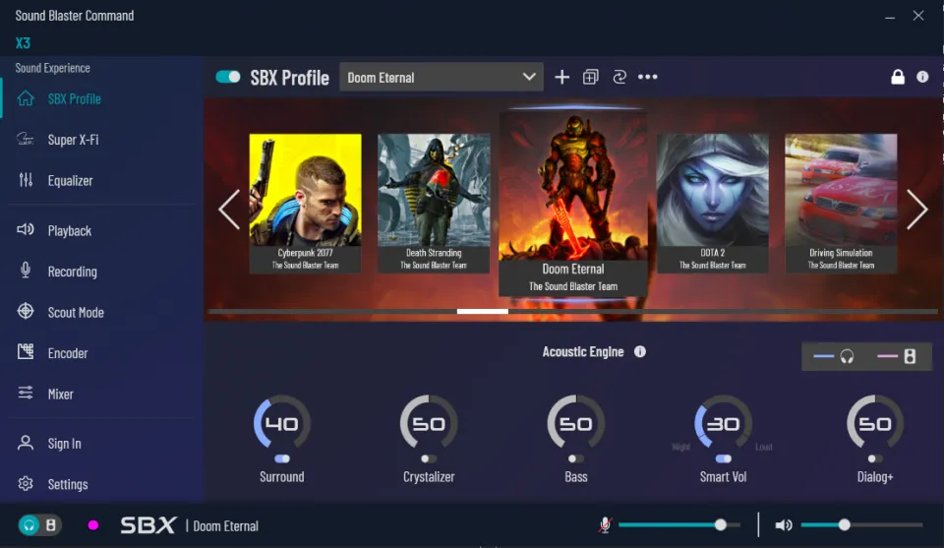Click the Acoustic Engine info icon
This screenshot has height=548, width=944.
(x=640, y=351)
